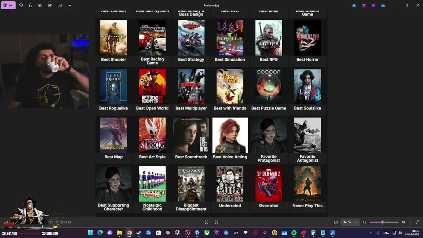Viewport: 423px width, 238px height.
Task: Open Microsoft Edge from the taskbar
Action: 100,233
